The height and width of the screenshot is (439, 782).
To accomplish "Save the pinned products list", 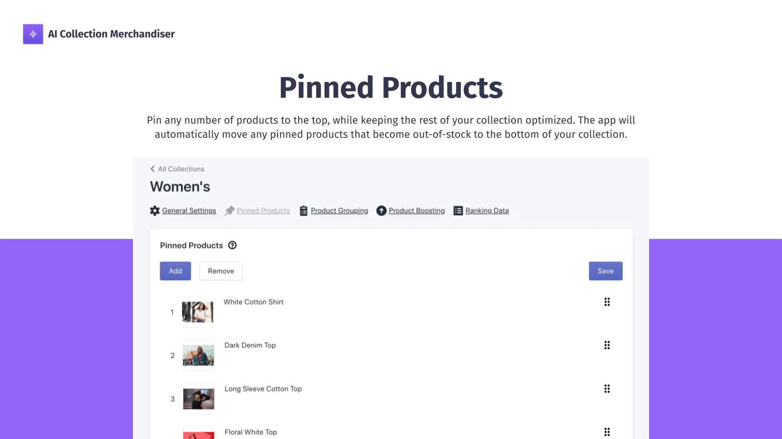I will (x=606, y=271).
